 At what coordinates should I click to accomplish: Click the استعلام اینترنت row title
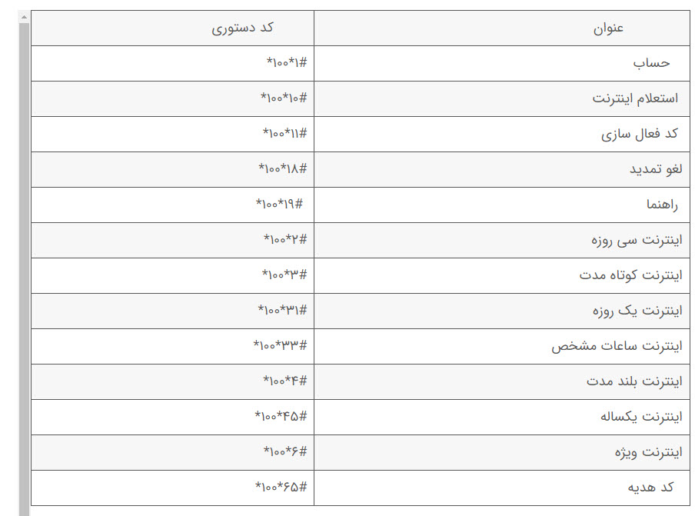tap(635, 98)
